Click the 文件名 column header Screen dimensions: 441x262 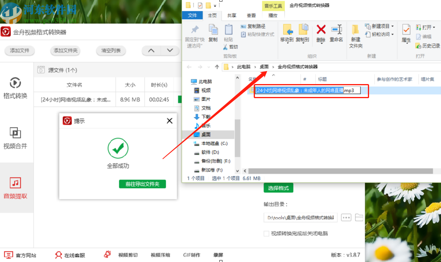75,85
